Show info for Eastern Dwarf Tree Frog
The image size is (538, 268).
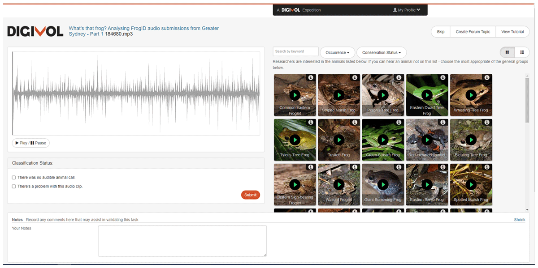[443, 78]
